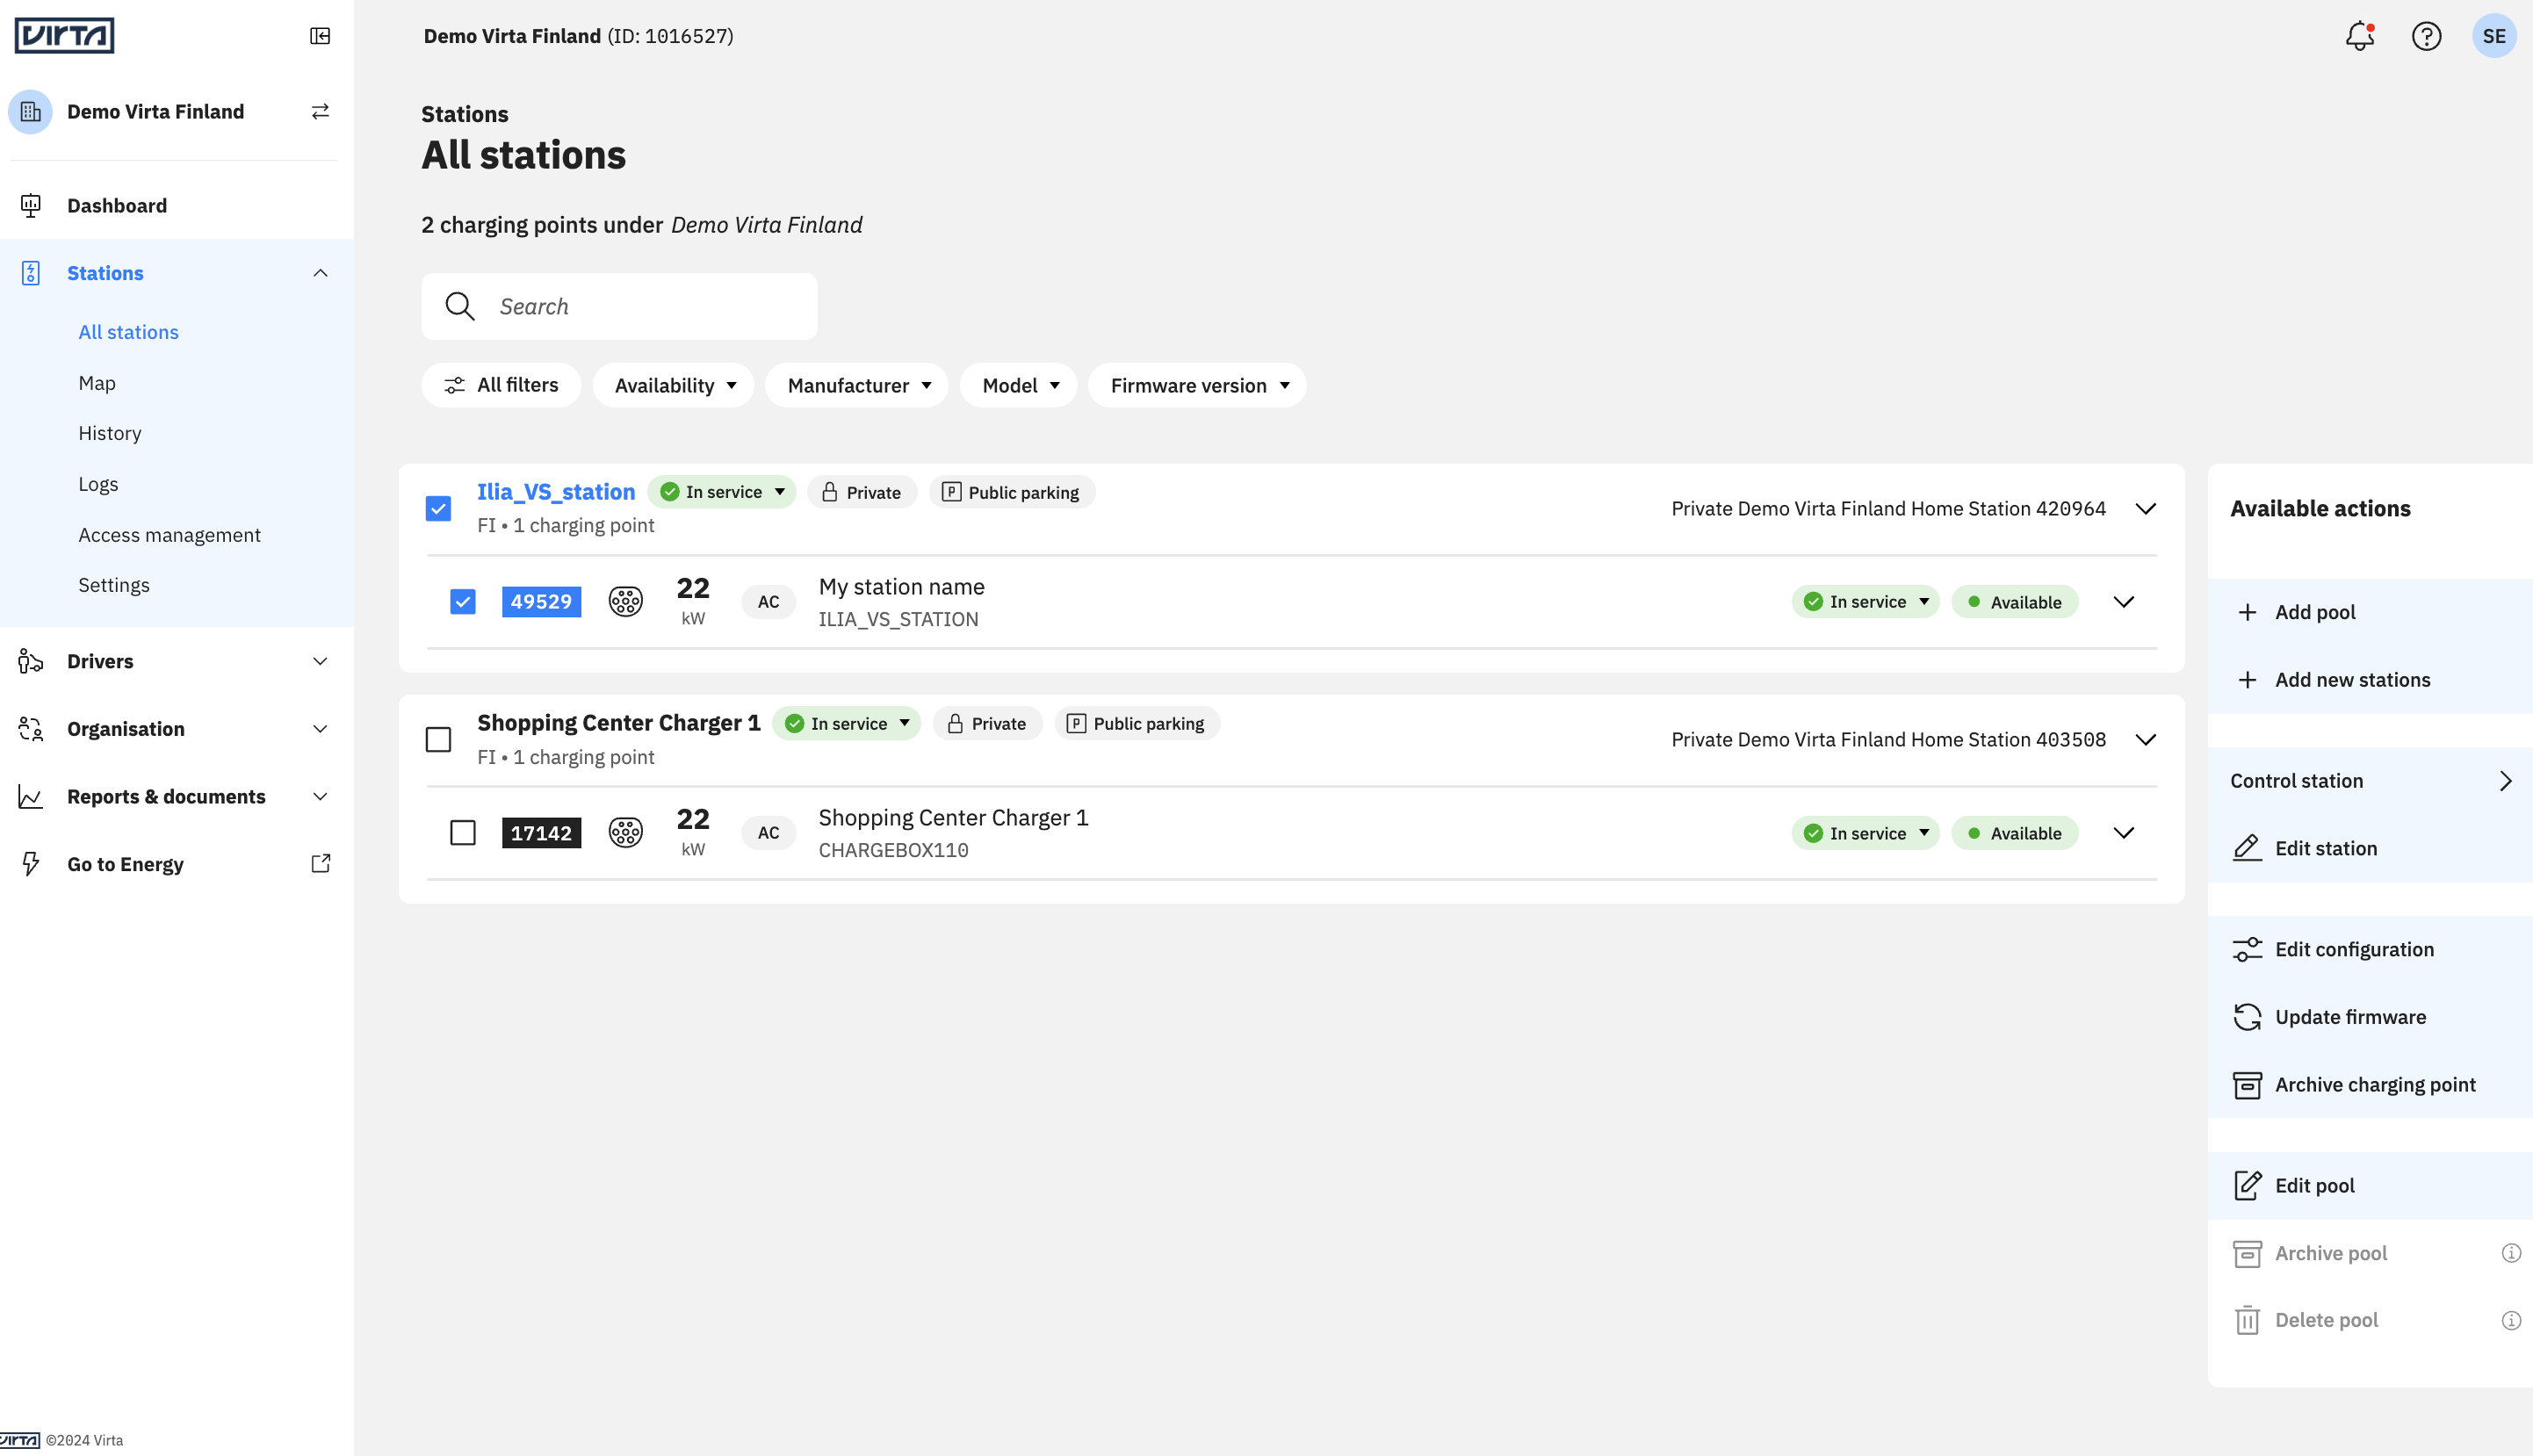Viewport: 2533px width, 1456px height.
Task: Show info for Archive pool
Action: click(2511, 1253)
